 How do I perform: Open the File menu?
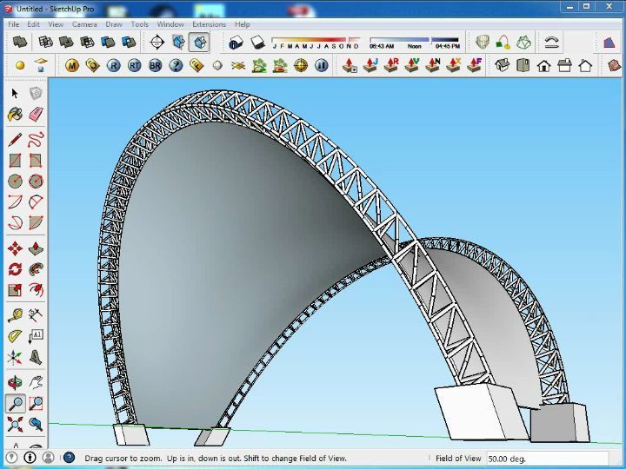pyautogui.click(x=14, y=24)
